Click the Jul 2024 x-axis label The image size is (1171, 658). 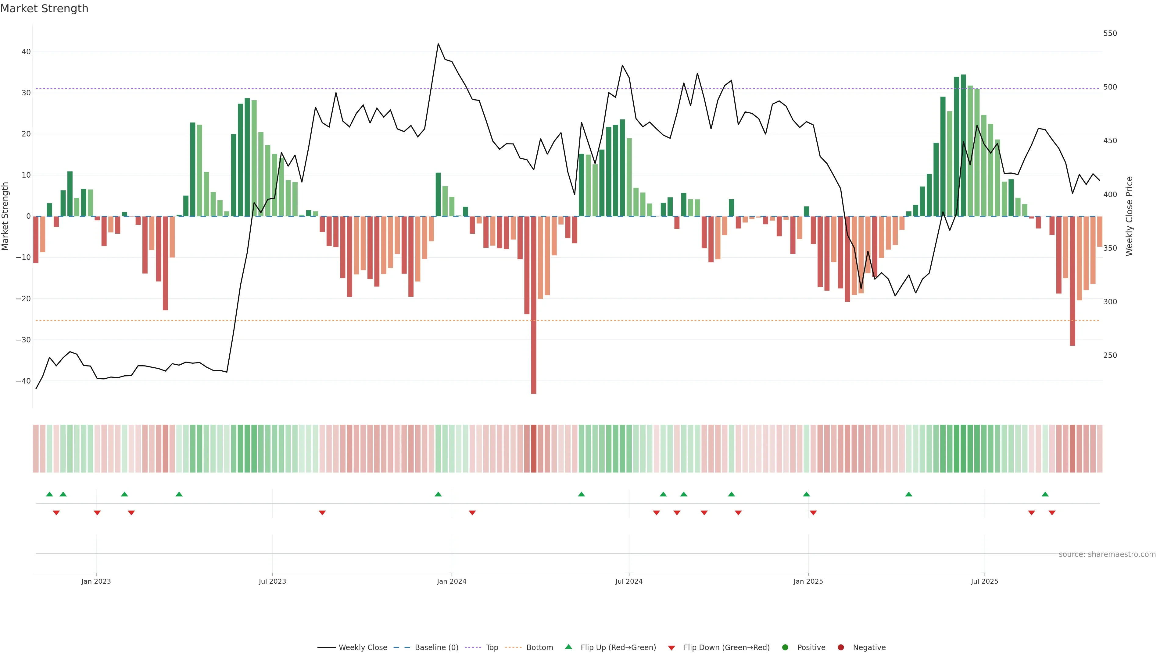click(x=629, y=581)
